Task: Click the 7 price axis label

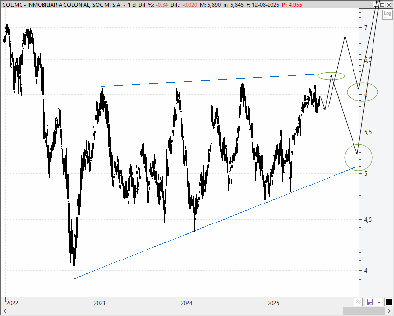Action: pos(366,28)
